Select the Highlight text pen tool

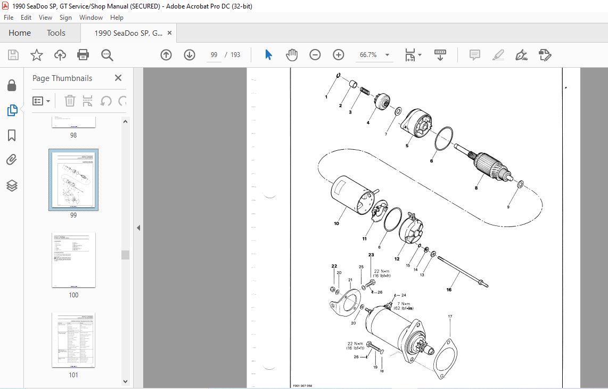point(498,55)
